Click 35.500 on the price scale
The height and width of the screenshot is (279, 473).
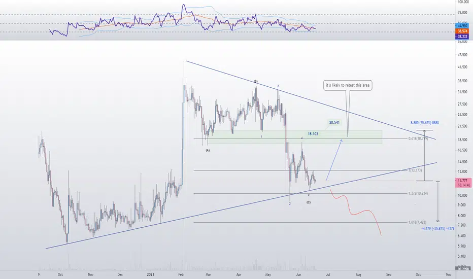(462, 81)
